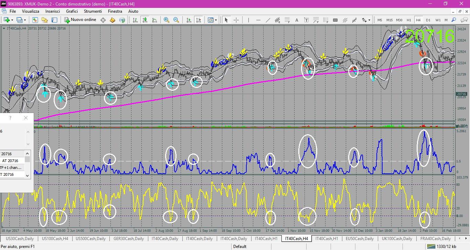
Task: Select the vertical line drawing tool
Action: [248, 20]
